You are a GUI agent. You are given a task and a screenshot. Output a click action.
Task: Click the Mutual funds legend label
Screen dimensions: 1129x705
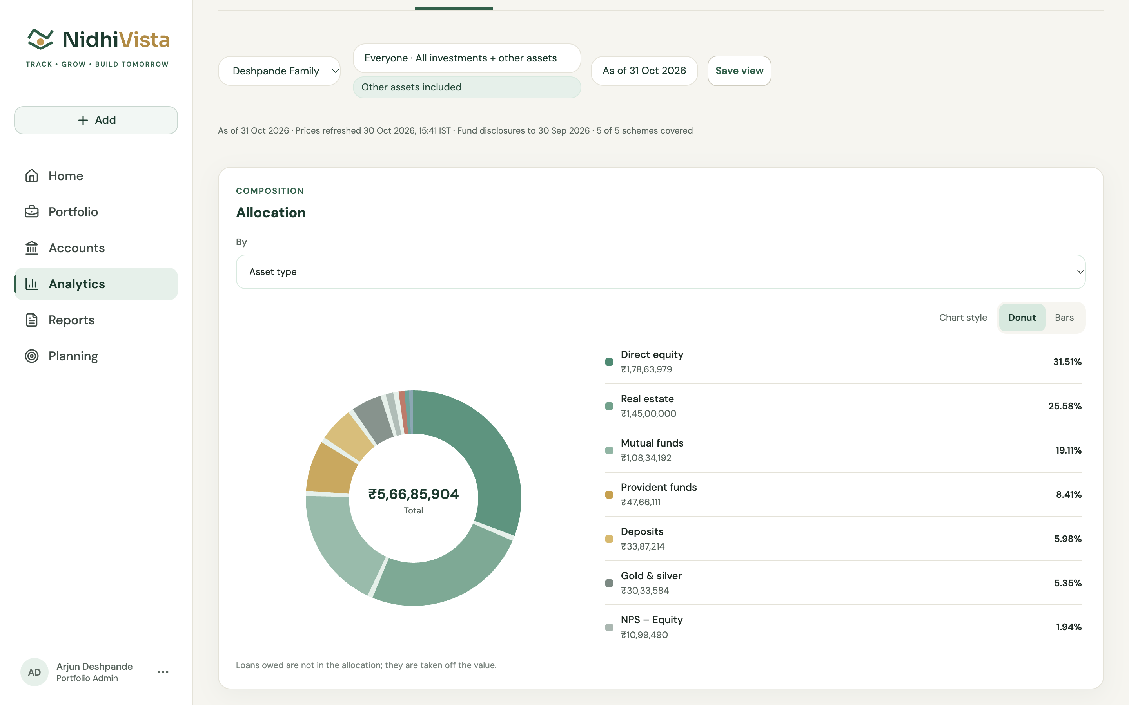652,443
